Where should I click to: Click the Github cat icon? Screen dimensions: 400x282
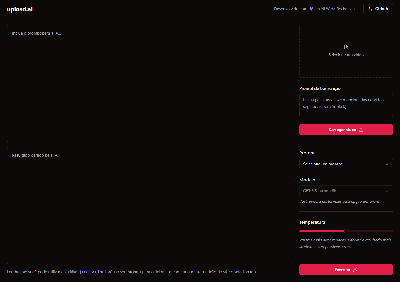pyautogui.click(x=371, y=9)
